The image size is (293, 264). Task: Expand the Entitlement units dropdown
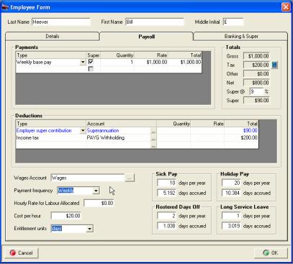(x=89, y=229)
